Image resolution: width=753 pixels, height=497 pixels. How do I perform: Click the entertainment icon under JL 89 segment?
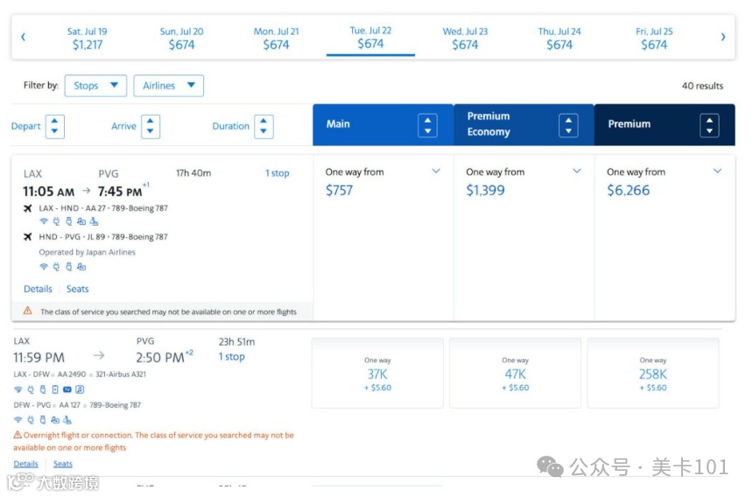pos(81,267)
